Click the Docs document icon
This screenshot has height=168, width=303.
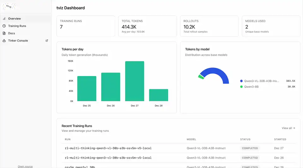pos(4,33)
